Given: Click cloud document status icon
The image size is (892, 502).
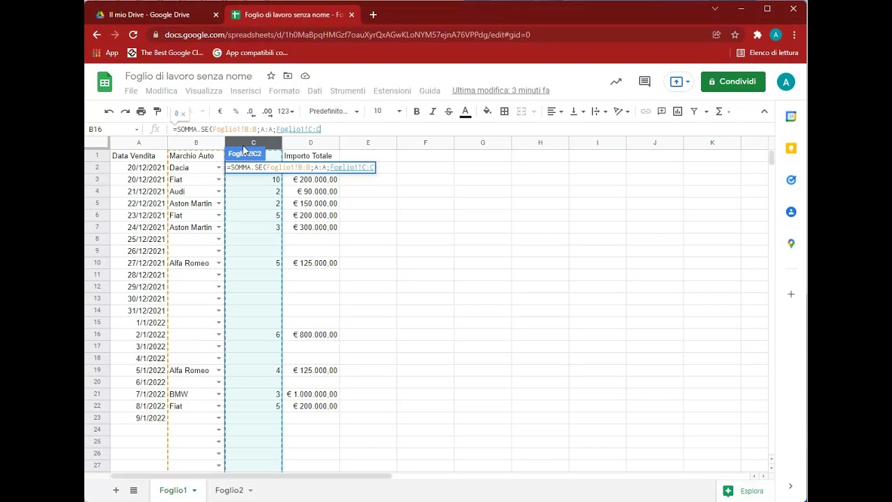Looking at the screenshot, I should 305,75.
